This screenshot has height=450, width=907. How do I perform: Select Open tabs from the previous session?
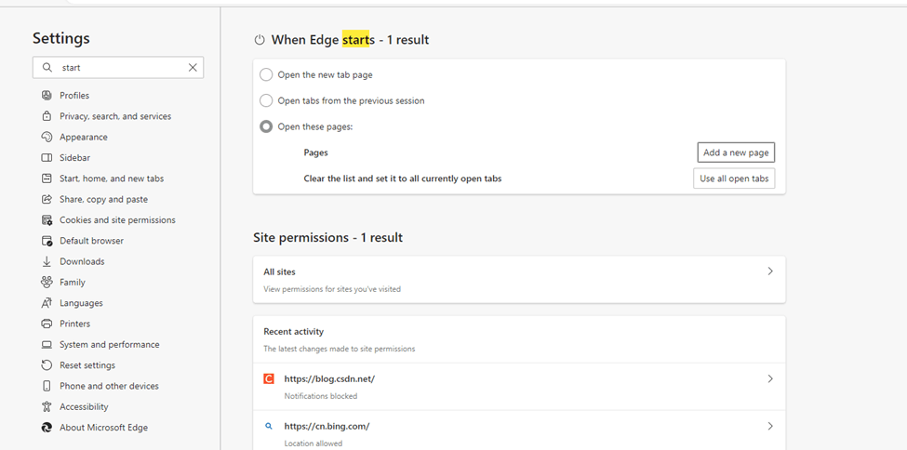point(266,100)
